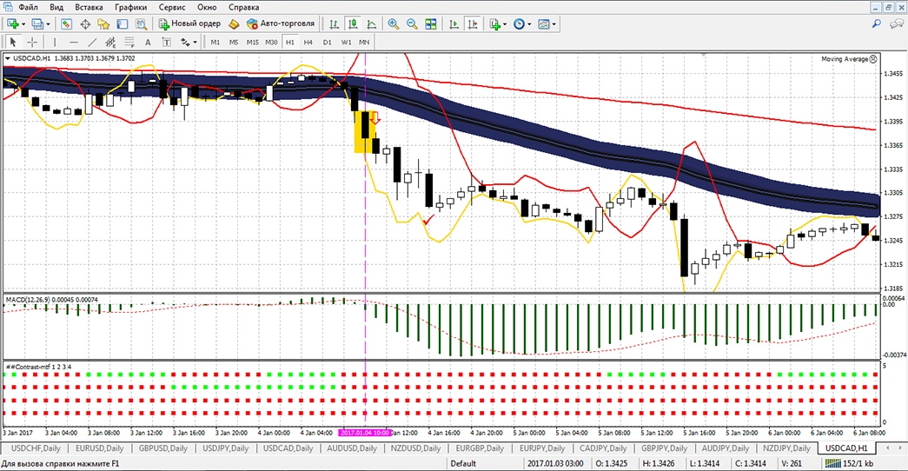Click the 2017.01.04 10:00 time marker
Viewport: 908px width, 471px height.
pos(365,433)
